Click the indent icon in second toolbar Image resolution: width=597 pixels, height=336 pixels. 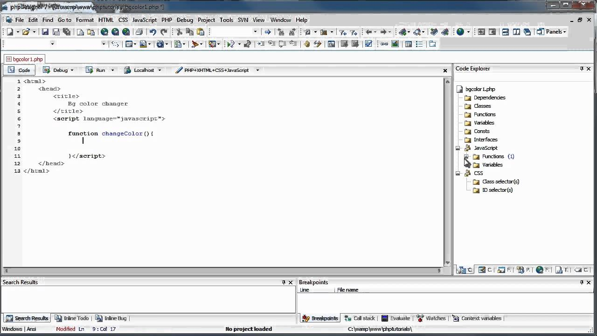[x=261, y=44]
